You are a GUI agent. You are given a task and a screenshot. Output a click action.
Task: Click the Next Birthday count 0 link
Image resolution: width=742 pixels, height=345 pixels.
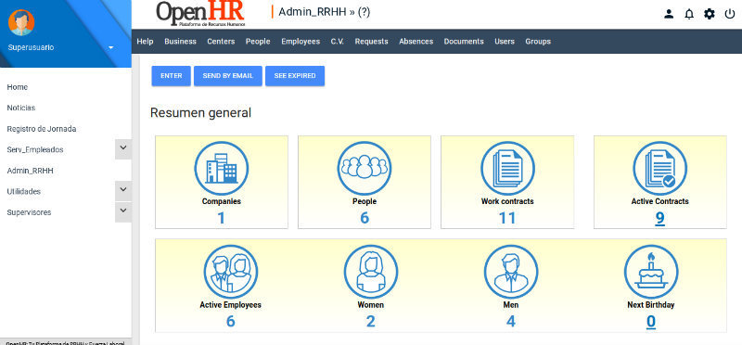coord(651,322)
